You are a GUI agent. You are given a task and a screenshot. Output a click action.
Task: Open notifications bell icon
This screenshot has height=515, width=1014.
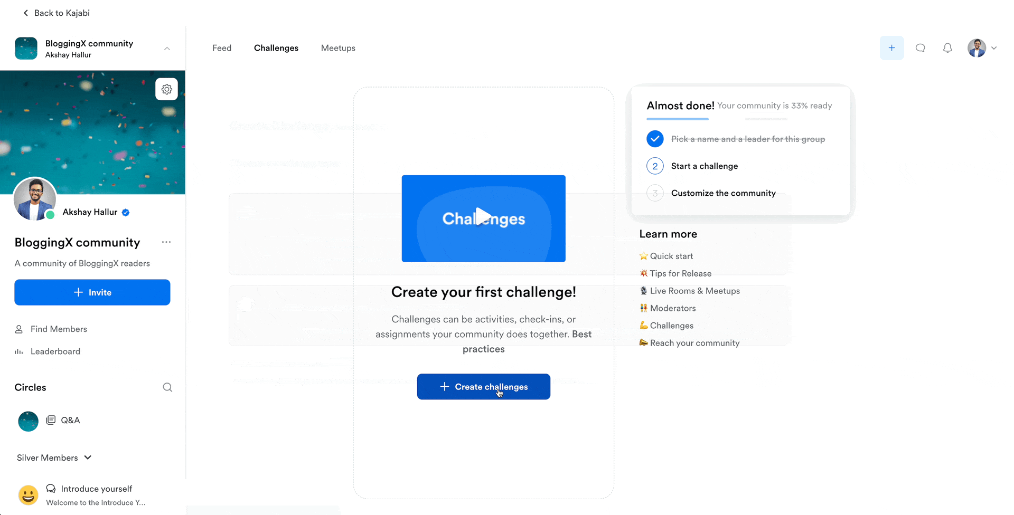click(x=947, y=48)
